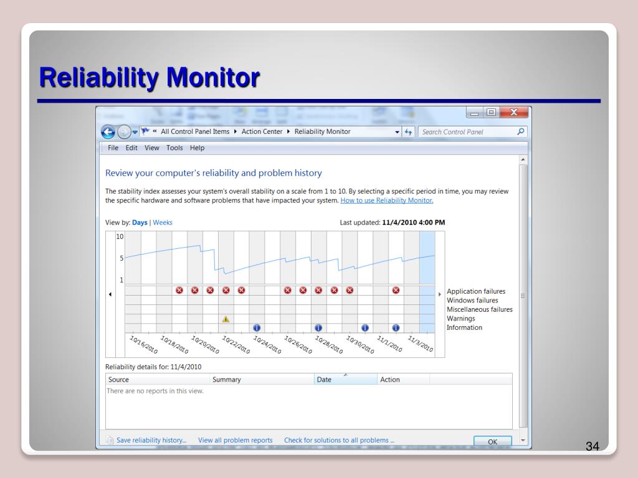Select application failure icon on 10/20/2010
Image resolution: width=638 pixels, height=478 pixels.
pyautogui.click(x=195, y=290)
